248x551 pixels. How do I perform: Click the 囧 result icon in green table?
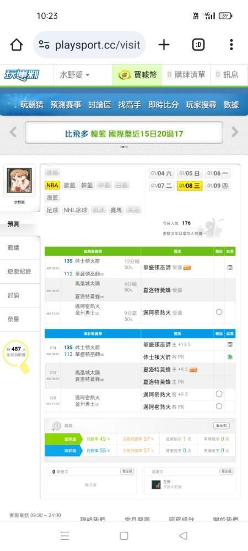coord(230,267)
